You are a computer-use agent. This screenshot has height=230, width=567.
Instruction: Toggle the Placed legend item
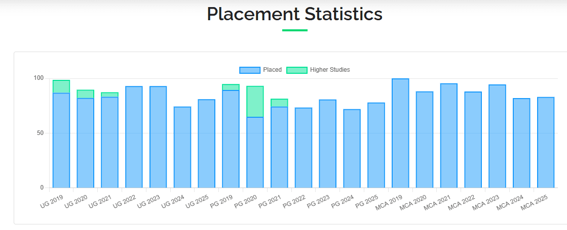(272, 70)
